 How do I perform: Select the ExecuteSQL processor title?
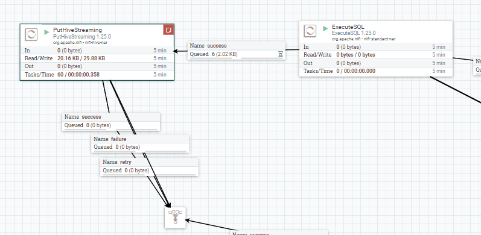click(348, 27)
